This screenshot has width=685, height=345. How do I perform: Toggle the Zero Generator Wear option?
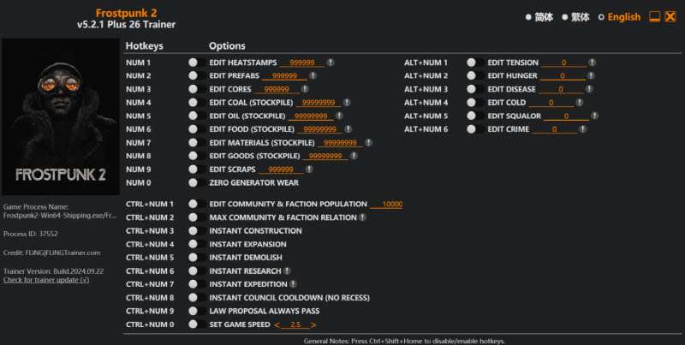pos(194,182)
